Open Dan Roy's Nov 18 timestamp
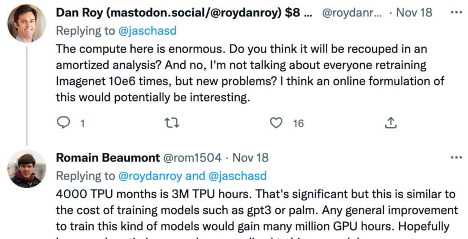Screen dimensions: 468x239 pos(414,13)
